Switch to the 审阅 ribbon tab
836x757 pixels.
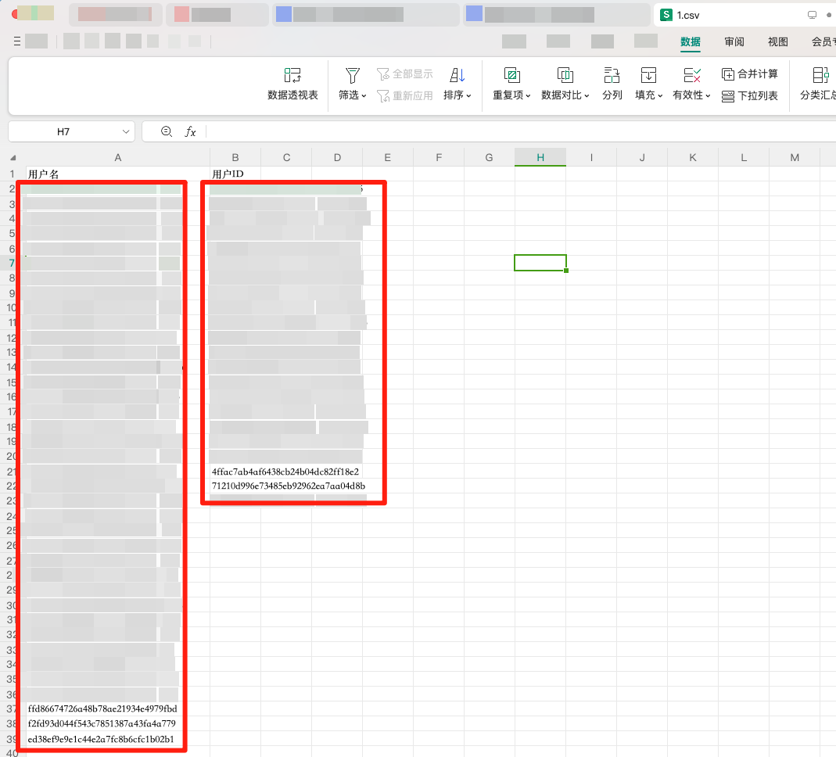click(x=734, y=41)
